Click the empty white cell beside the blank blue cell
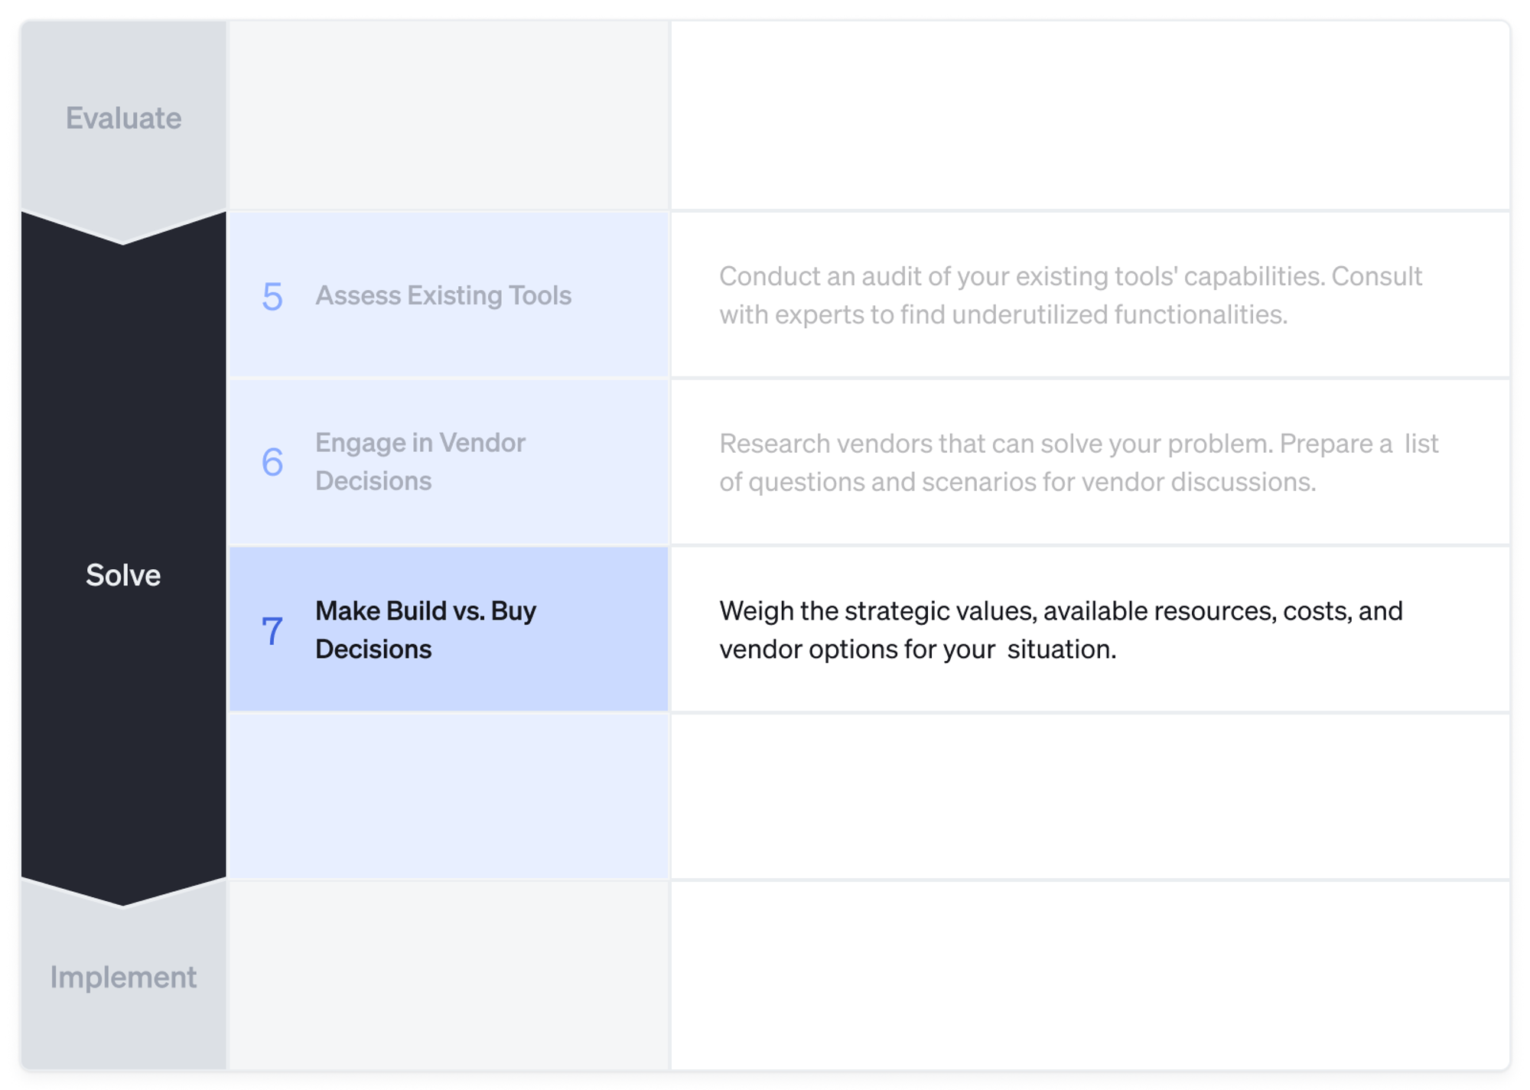 coord(1089,796)
